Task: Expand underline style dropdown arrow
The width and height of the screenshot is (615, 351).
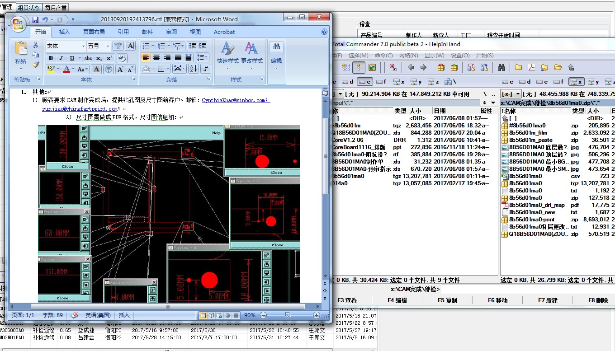Action: click(79, 58)
